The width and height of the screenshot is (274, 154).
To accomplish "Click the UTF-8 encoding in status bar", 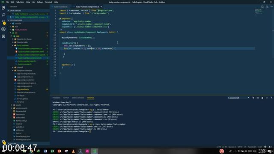I will tap(240, 147).
